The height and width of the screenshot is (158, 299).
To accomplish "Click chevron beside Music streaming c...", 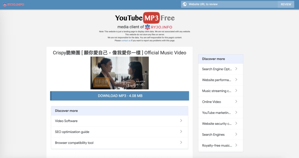I will 236,90.
